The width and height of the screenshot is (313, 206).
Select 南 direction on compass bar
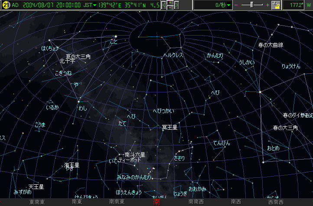click(156, 202)
